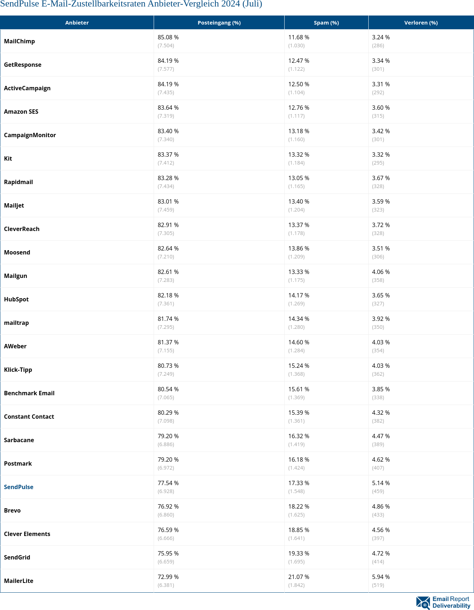The width and height of the screenshot is (474, 610).
Task: Sort by the Verloren (%) column header
Action: tap(421, 23)
